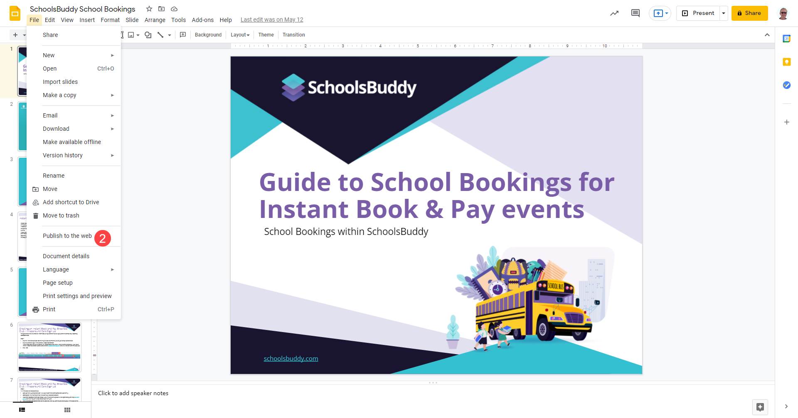Open Google Tasks side panel
This screenshot has height=418, width=798.
tap(786, 85)
